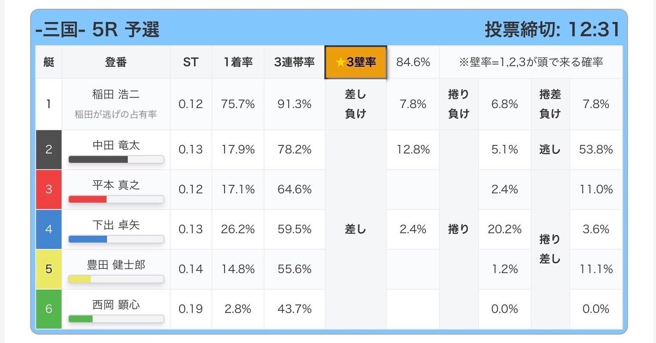Select the yellow boat 5 number cell
The image size is (656, 343).
(x=49, y=269)
